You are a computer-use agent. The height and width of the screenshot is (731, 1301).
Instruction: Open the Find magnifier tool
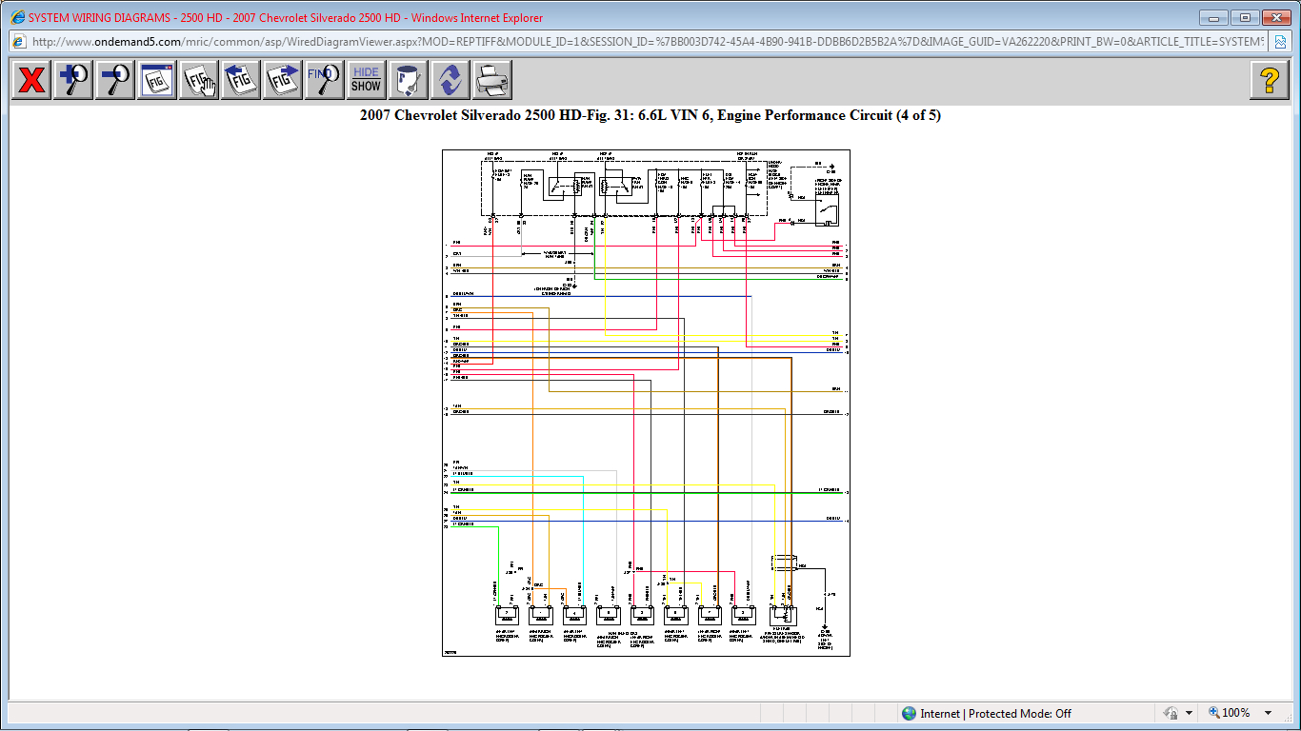click(325, 80)
